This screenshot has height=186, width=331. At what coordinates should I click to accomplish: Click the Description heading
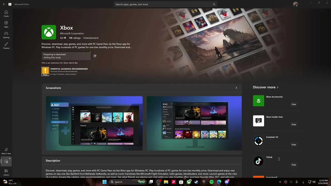pos(53,161)
